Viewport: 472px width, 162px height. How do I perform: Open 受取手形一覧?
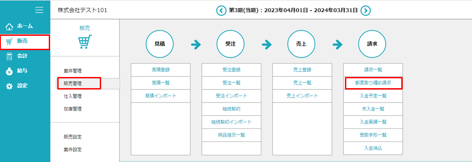tap(373, 135)
